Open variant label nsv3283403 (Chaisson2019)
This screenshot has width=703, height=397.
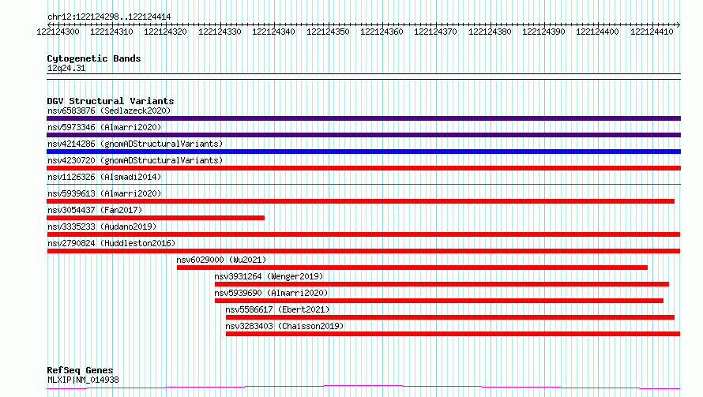[284, 326]
